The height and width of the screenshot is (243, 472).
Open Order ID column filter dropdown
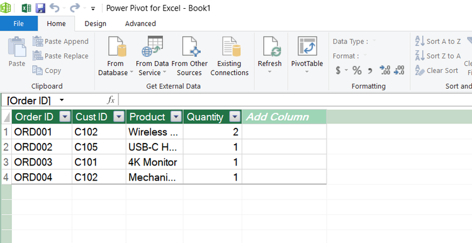point(65,116)
